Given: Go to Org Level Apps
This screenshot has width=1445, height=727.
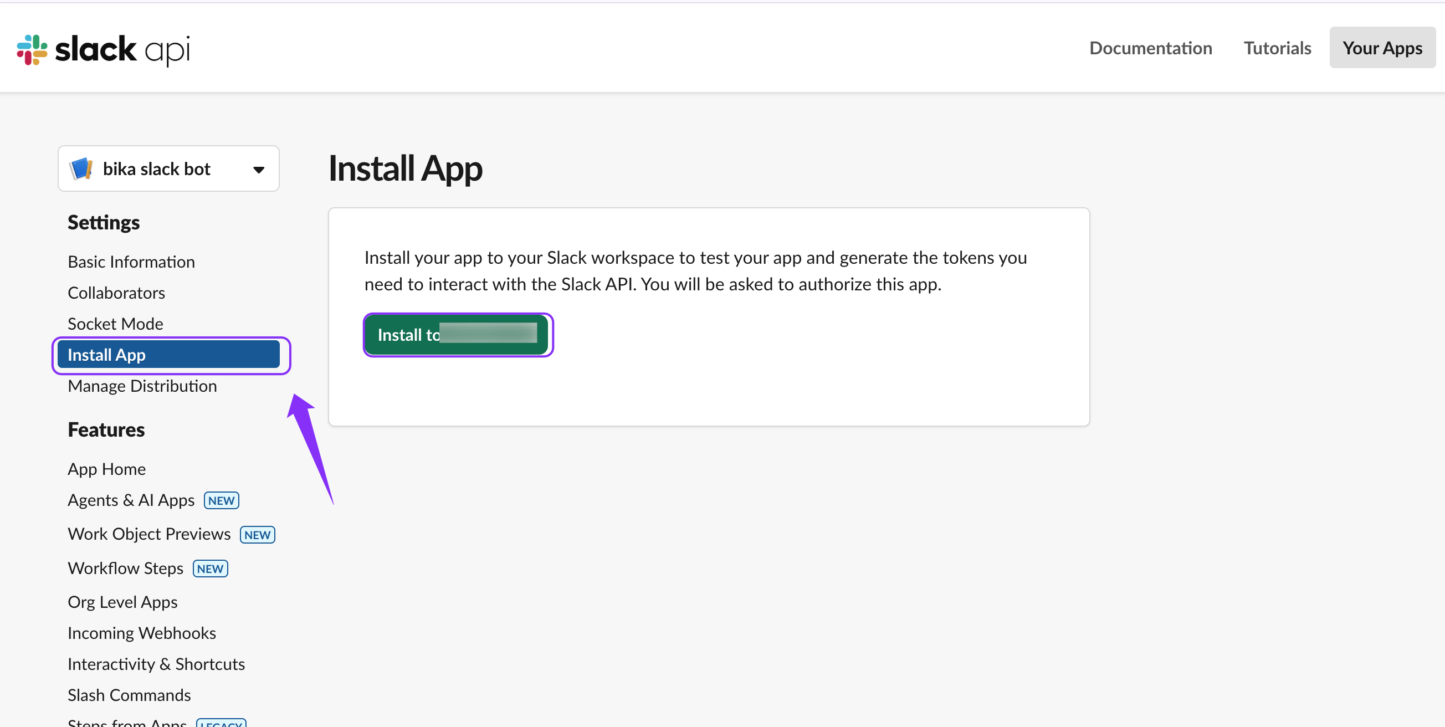Looking at the screenshot, I should (122, 602).
